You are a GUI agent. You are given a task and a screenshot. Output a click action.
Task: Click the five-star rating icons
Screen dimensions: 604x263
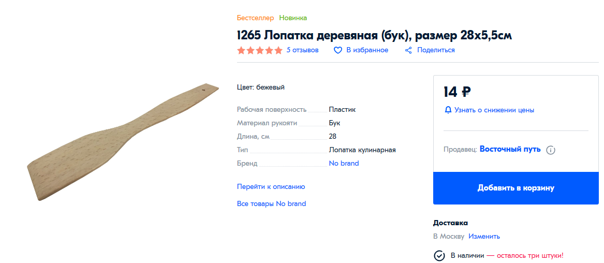click(x=260, y=50)
